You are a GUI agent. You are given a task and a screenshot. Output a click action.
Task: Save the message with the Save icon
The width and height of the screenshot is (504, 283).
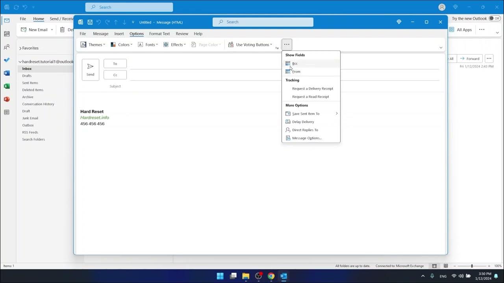point(90,22)
